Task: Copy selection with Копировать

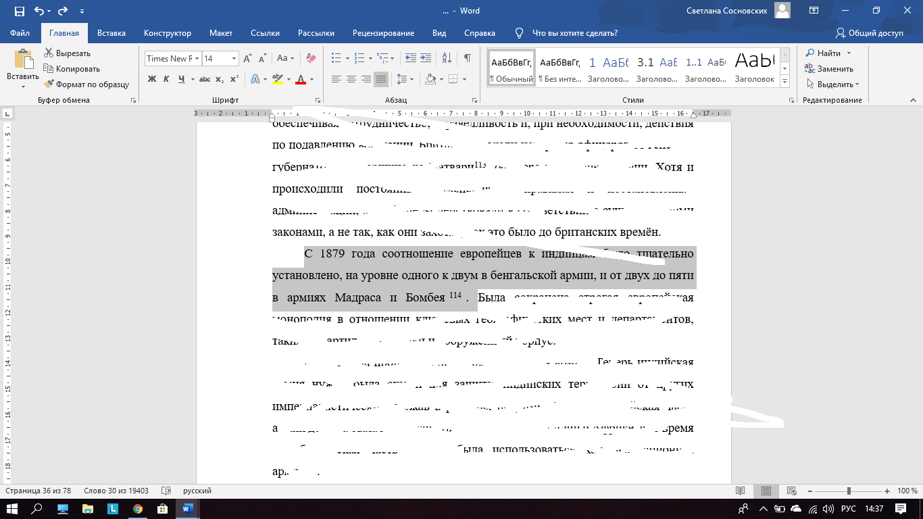Action: 72,69
